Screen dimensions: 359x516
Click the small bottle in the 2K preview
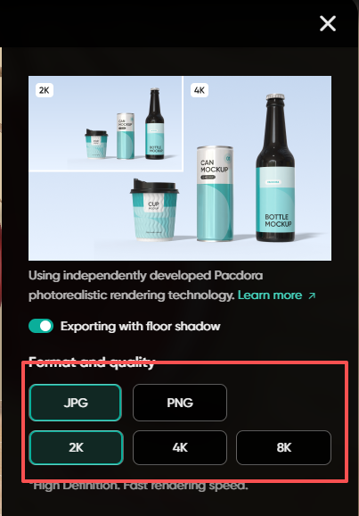coord(155,124)
